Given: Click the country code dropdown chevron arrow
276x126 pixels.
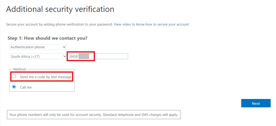Looking at the screenshot, I should [64, 56].
